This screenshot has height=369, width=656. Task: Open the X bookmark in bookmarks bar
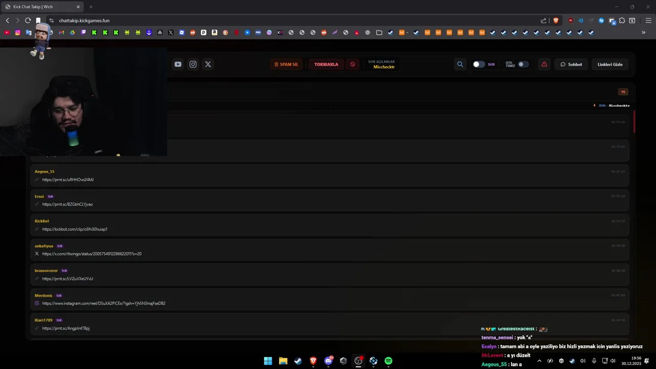[x=171, y=32]
